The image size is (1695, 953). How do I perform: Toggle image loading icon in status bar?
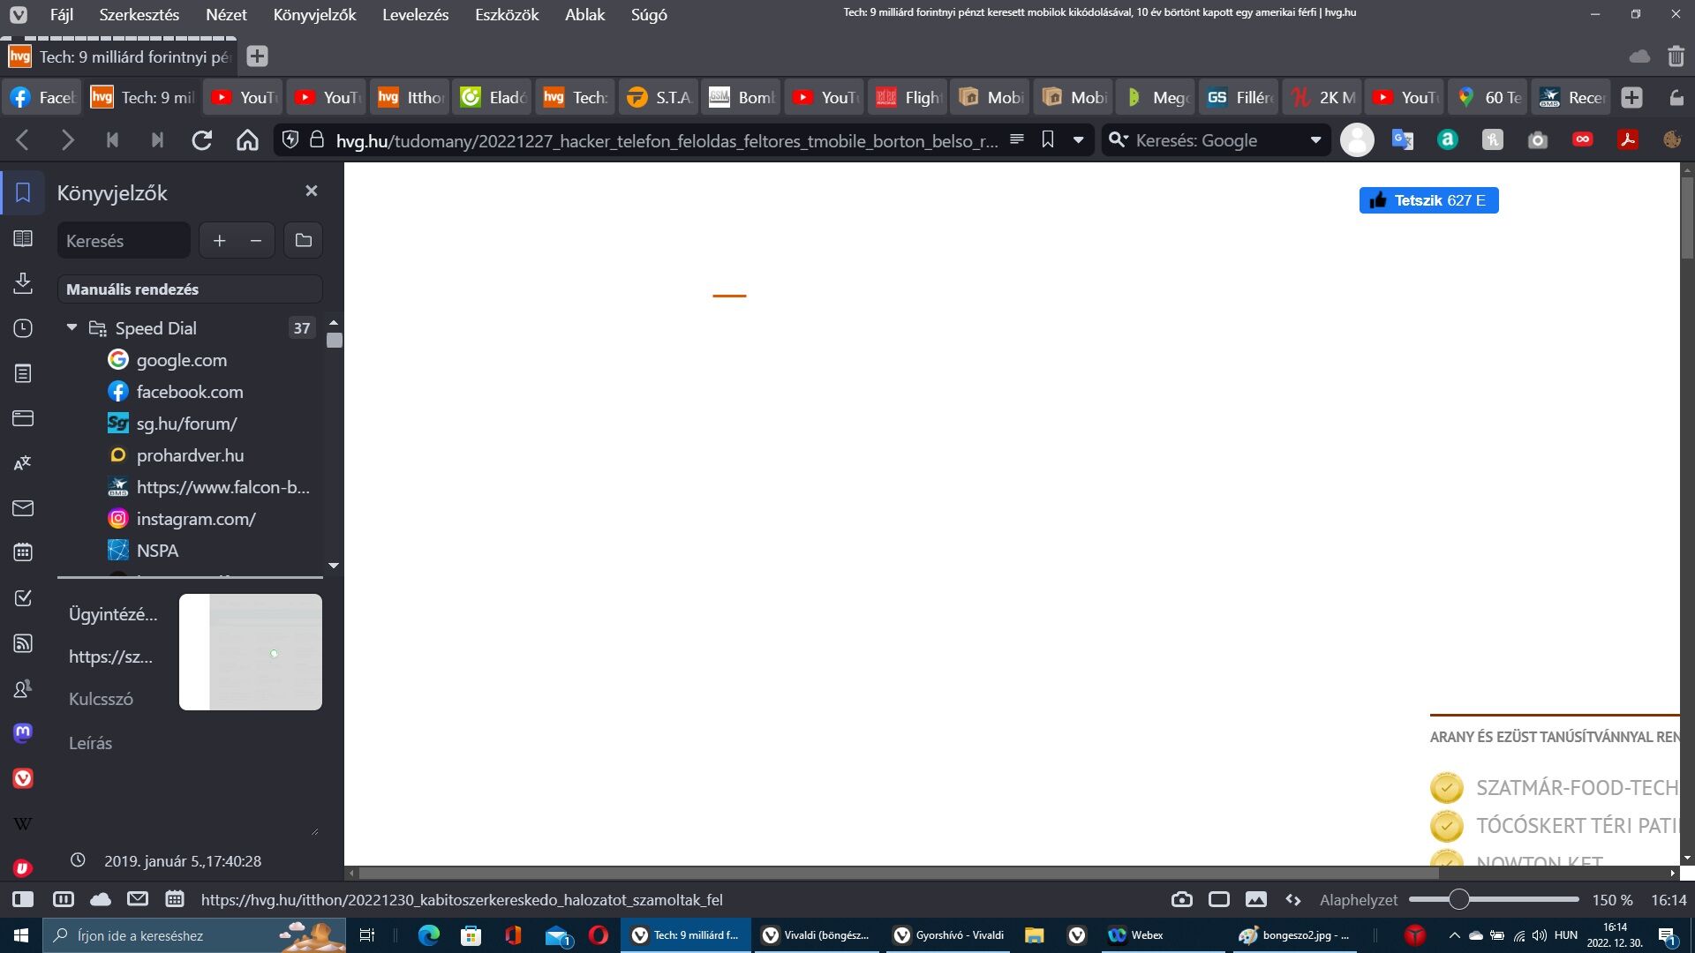coord(1255,899)
